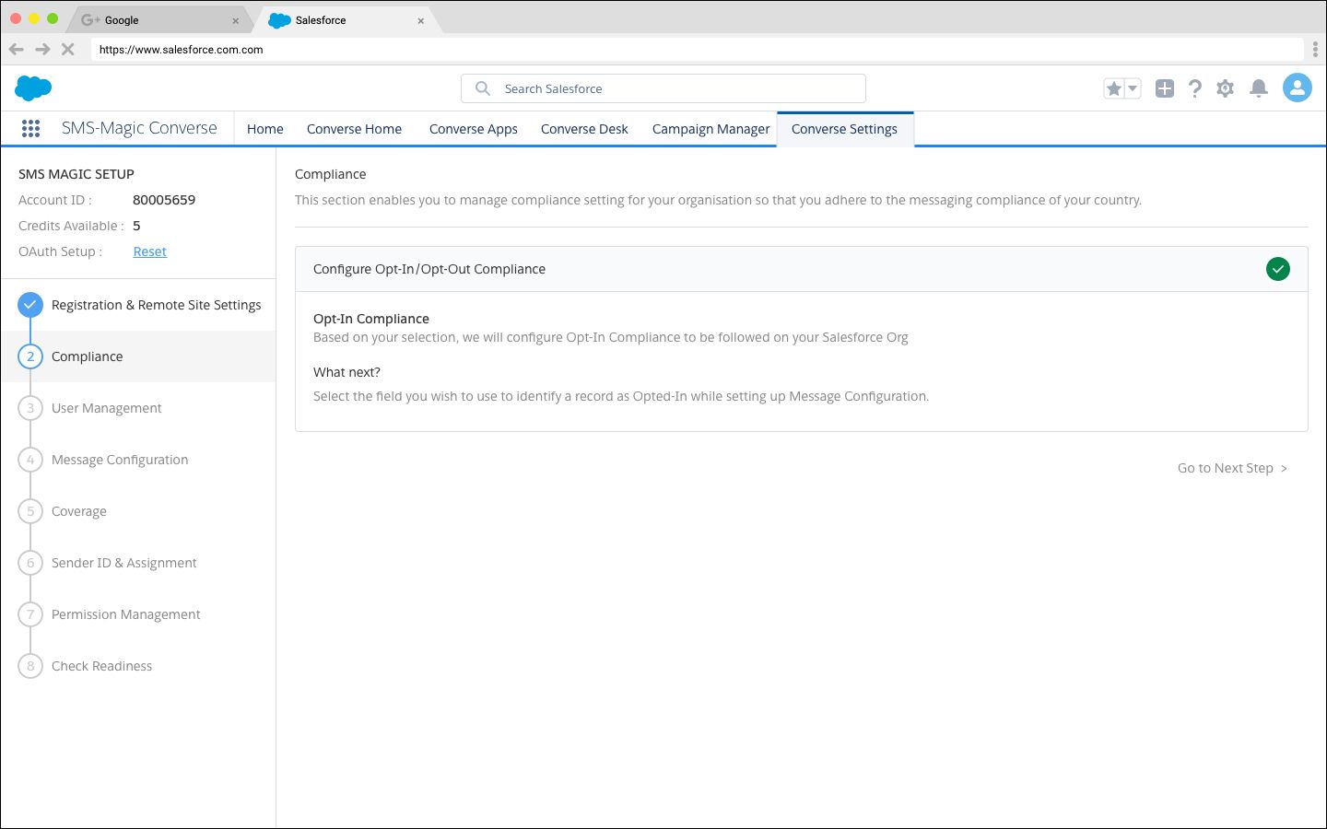This screenshot has height=829, width=1327.
Task: Close the Salesforce browser tab
Action: tap(421, 20)
